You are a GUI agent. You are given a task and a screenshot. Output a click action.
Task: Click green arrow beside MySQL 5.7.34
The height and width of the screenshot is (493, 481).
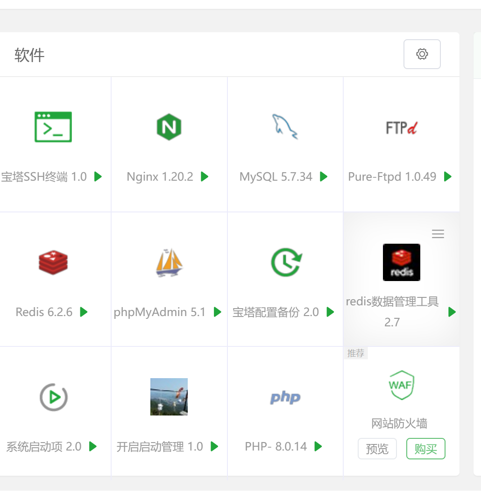324,176
